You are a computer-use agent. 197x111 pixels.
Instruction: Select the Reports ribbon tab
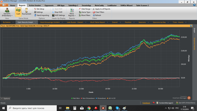[x=22, y=5]
